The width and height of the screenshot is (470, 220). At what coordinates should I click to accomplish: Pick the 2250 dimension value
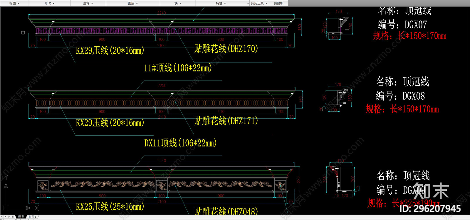[162, 86]
